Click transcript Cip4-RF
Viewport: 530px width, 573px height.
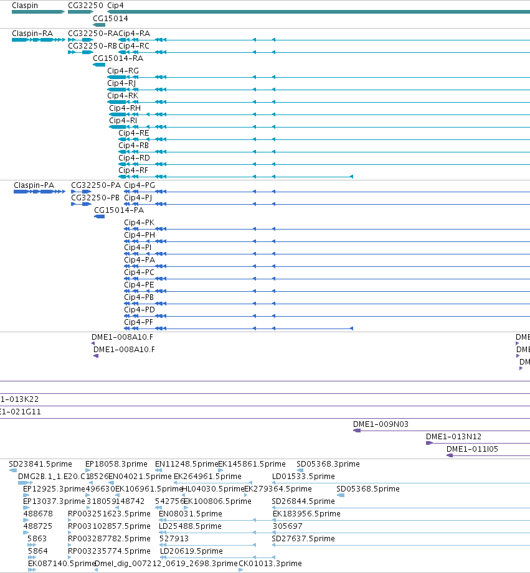tap(133, 170)
